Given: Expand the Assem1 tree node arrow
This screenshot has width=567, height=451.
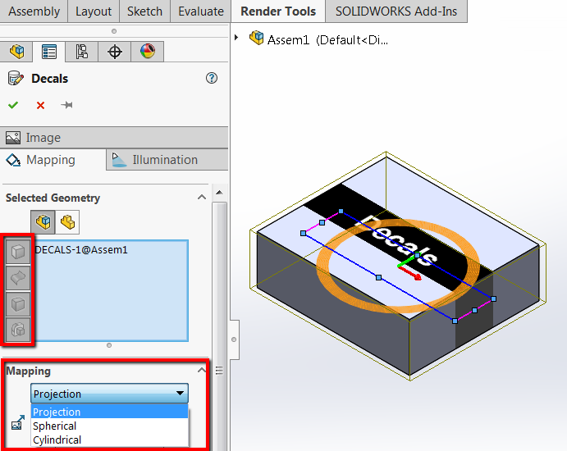Looking at the screenshot, I should click(236, 37).
